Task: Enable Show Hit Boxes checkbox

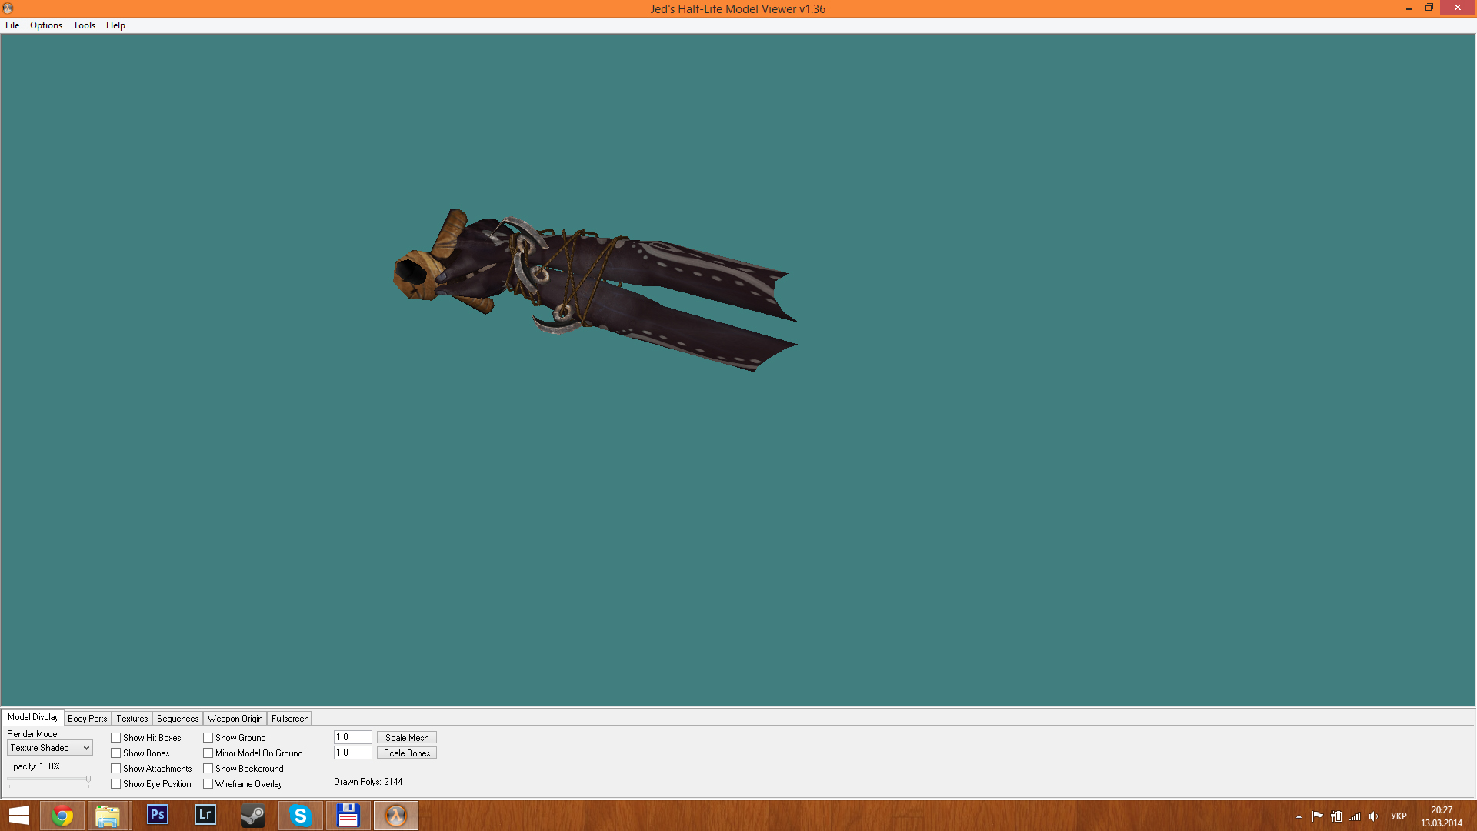Action: [x=116, y=738]
